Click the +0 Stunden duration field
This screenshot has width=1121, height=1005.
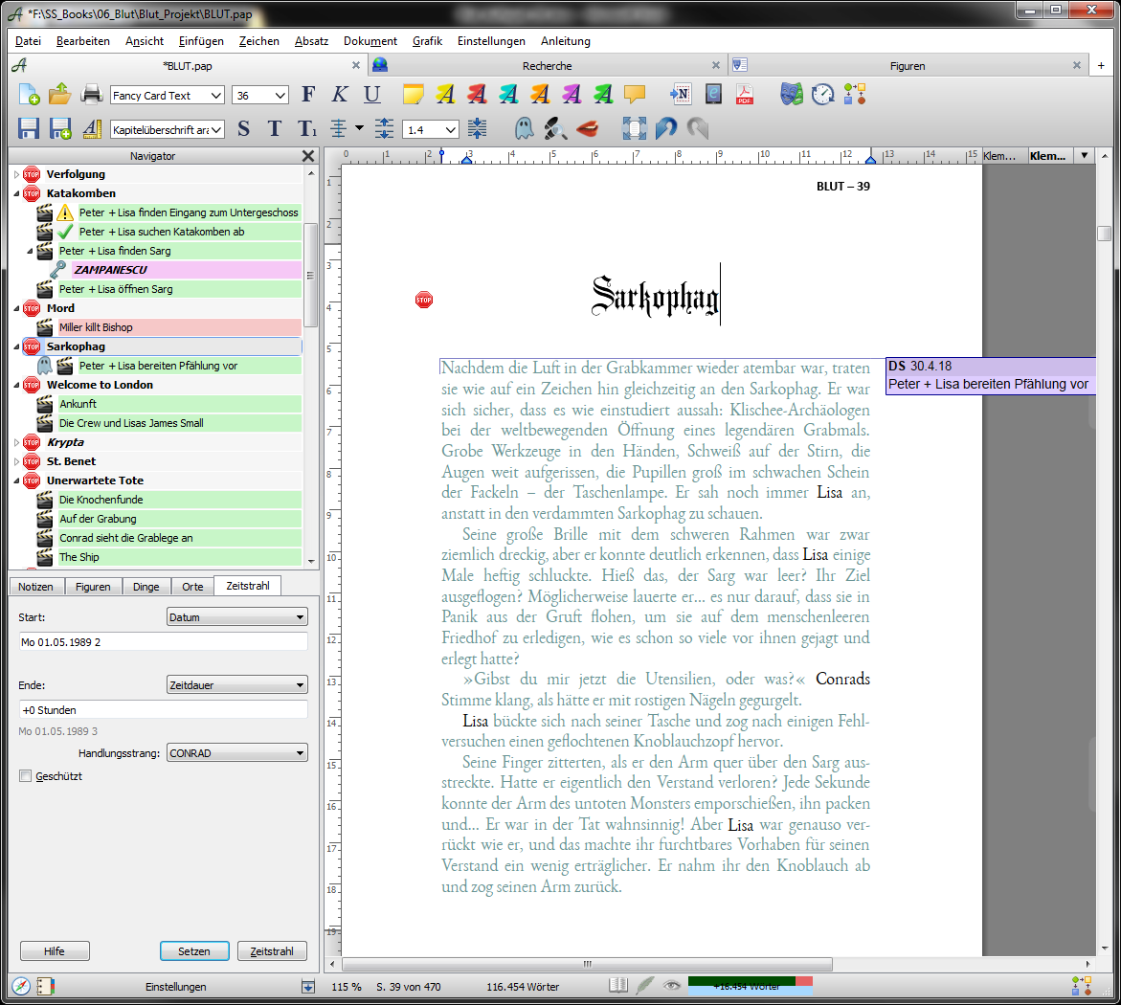(x=163, y=710)
